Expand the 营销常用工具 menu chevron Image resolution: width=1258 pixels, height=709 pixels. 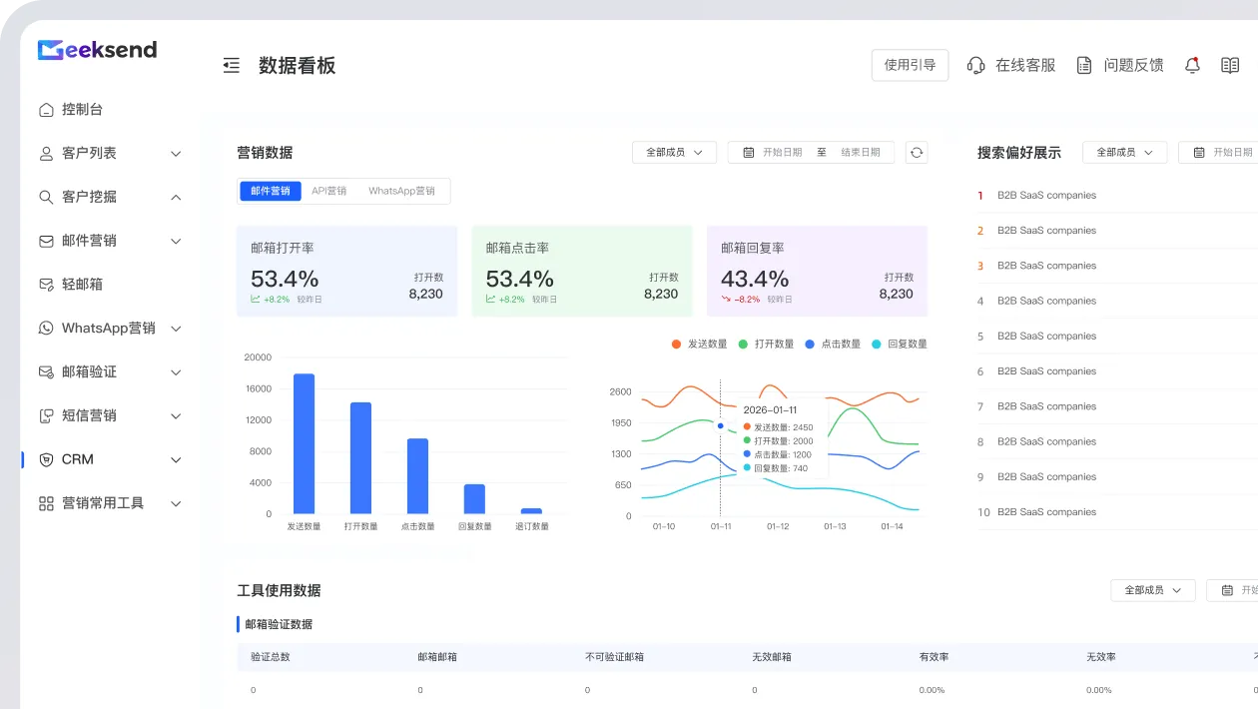pos(176,504)
